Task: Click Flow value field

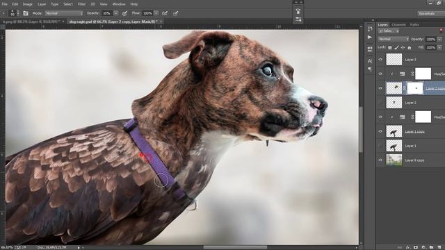Action: (147, 13)
